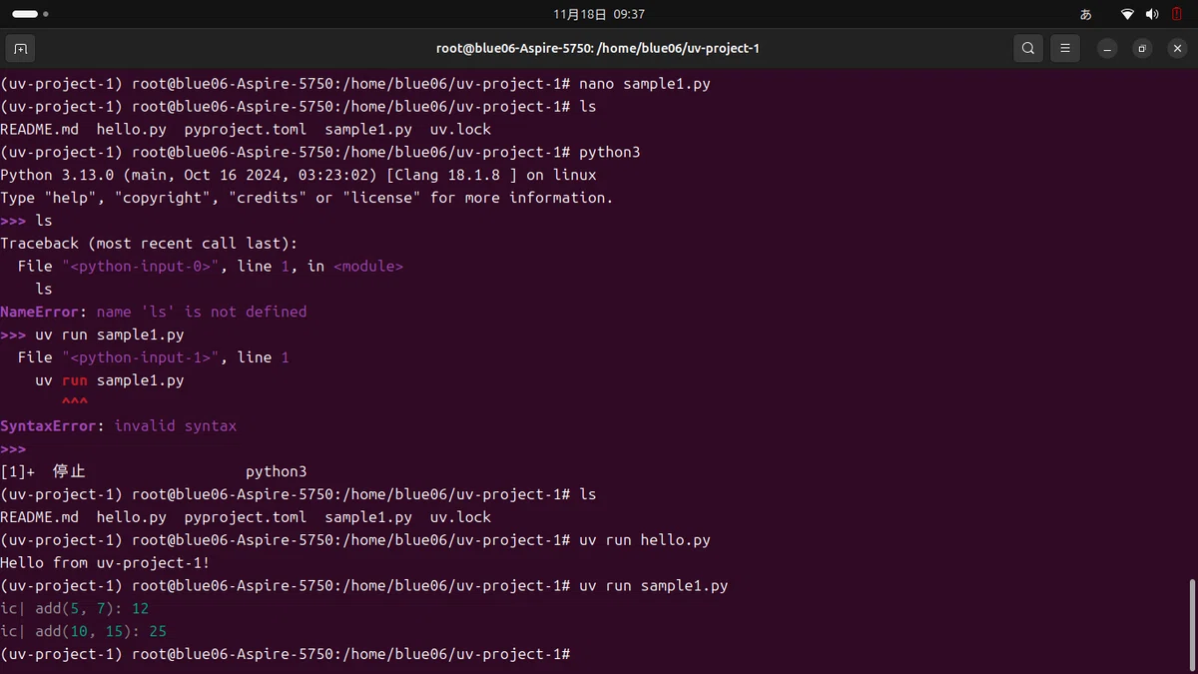The image size is (1198, 674).
Task: Open the terminal hamburger menu
Action: (x=1065, y=48)
